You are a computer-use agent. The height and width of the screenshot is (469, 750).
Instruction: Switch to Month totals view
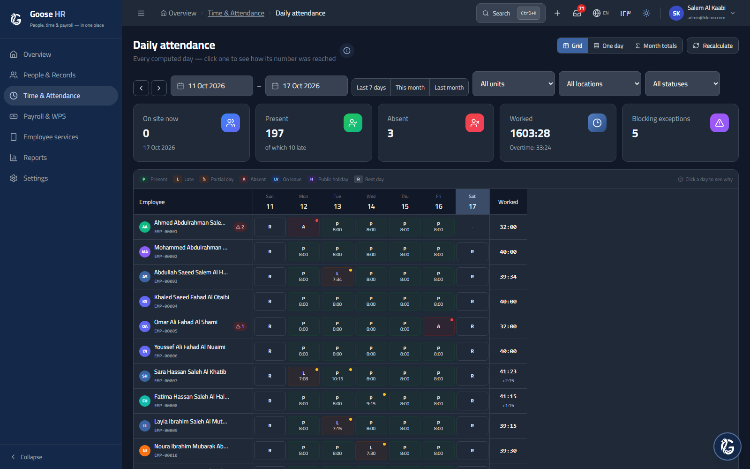[x=656, y=45]
